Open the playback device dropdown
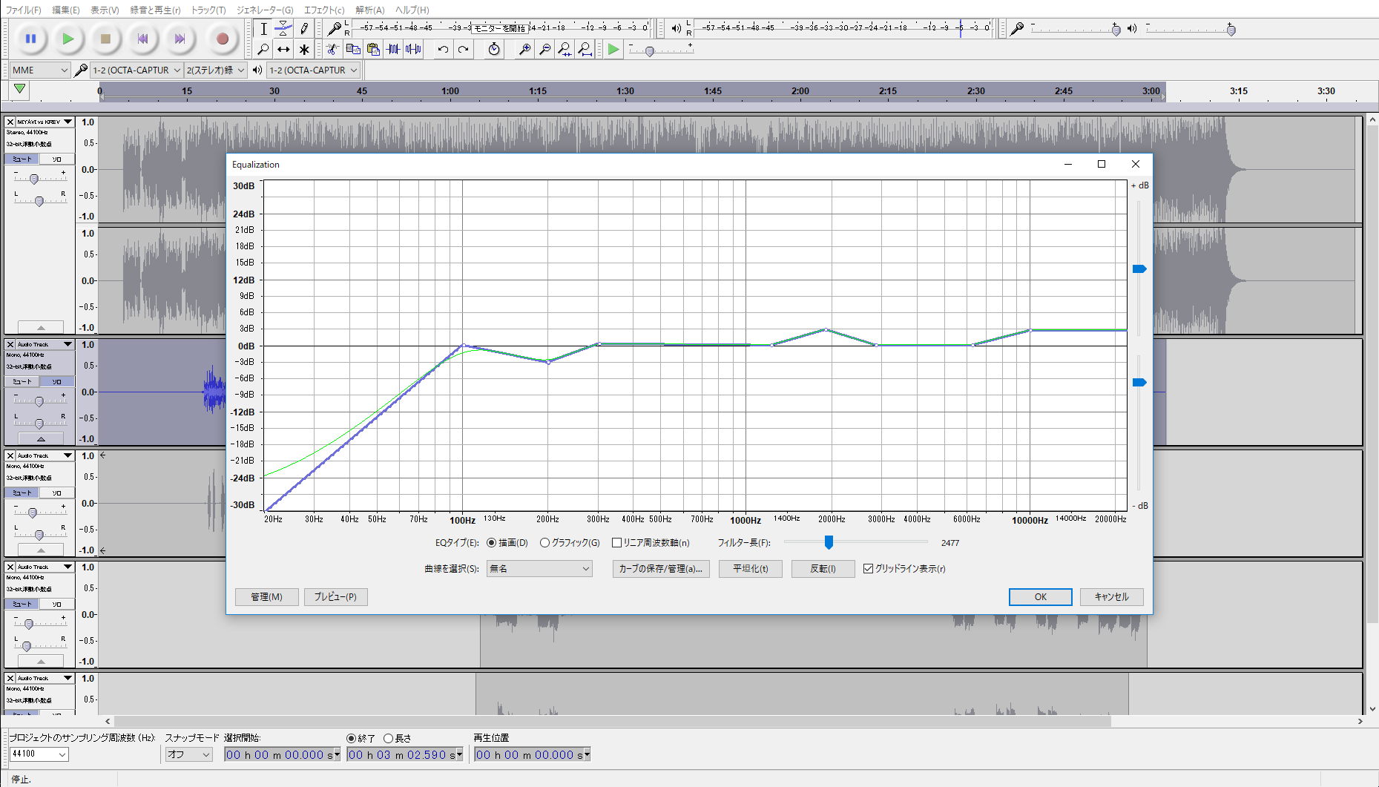The width and height of the screenshot is (1379, 787). [313, 70]
